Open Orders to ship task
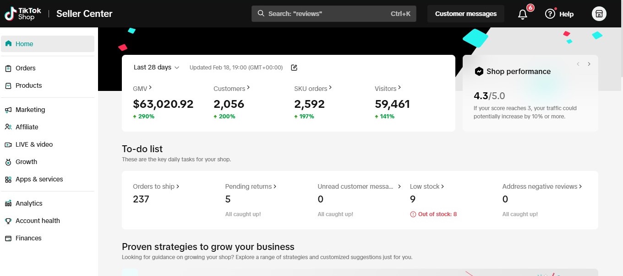This screenshot has height=276, width=623. pyautogui.click(x=156, y=186)
